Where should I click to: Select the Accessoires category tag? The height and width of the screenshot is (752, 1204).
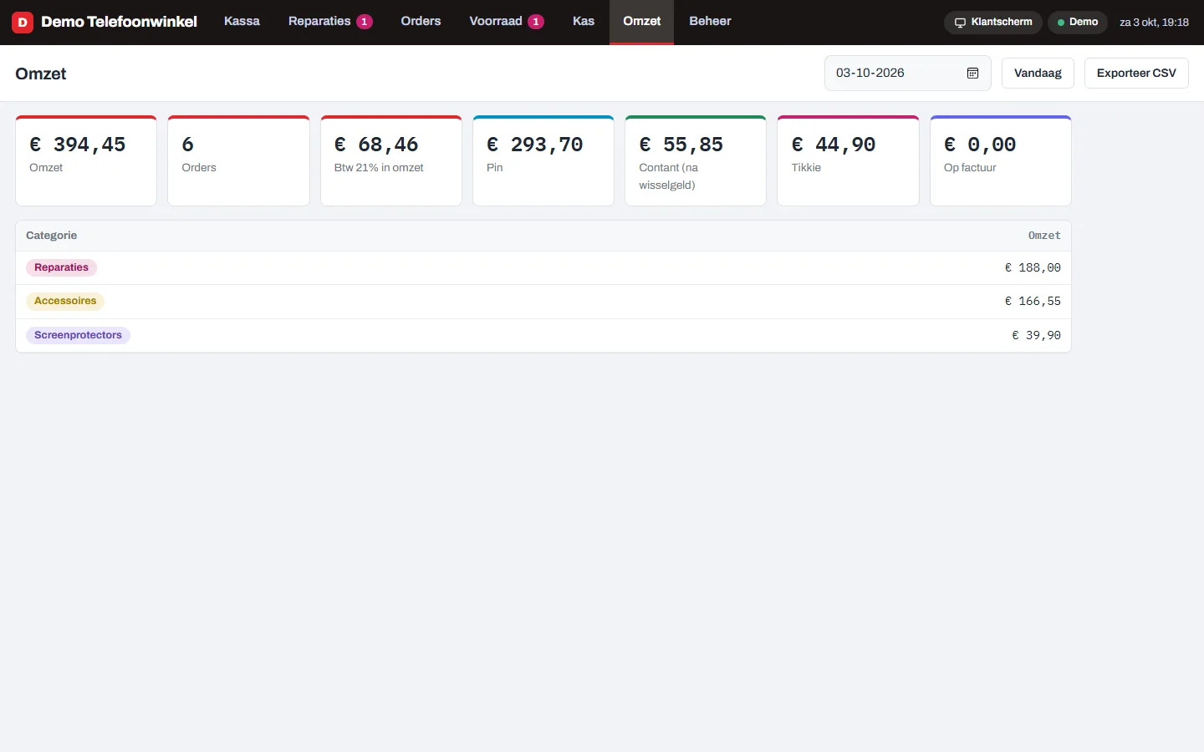click(x=65, y=301)
